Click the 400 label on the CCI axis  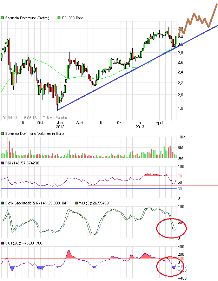point(181,247)
